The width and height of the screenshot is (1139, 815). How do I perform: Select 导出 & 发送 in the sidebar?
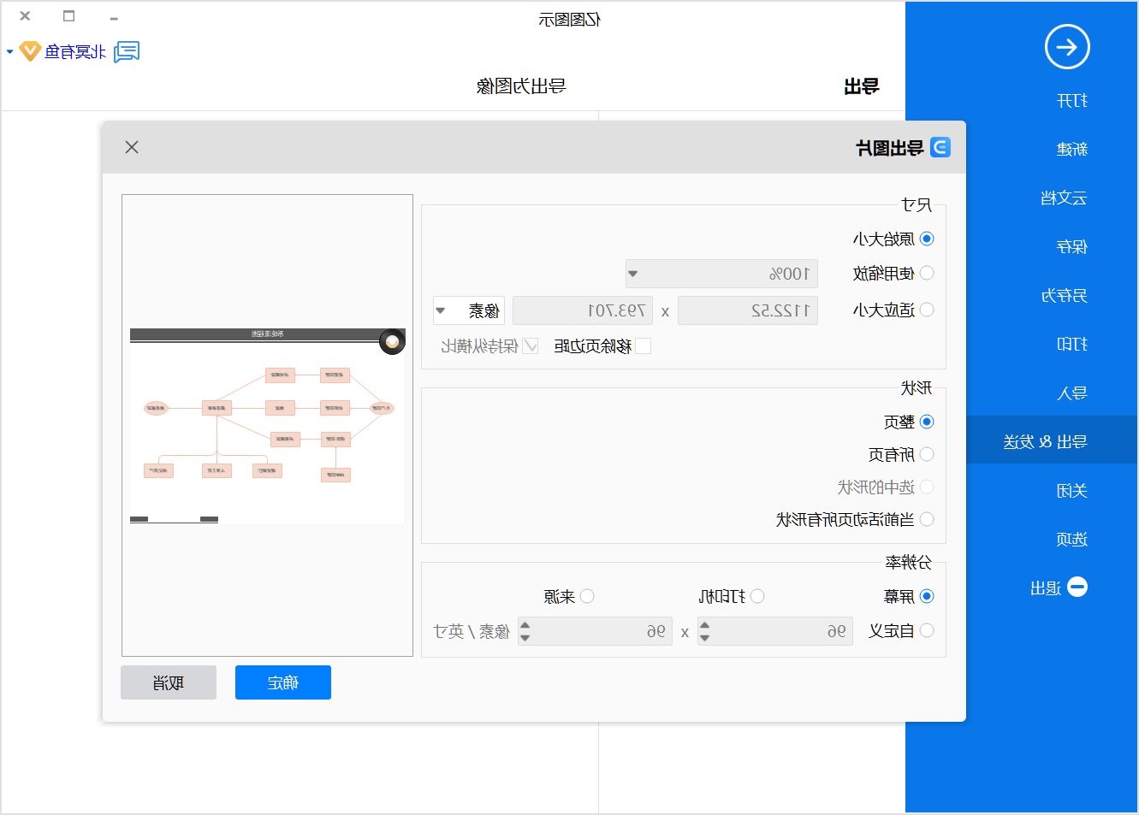(x=1045, y=442)
